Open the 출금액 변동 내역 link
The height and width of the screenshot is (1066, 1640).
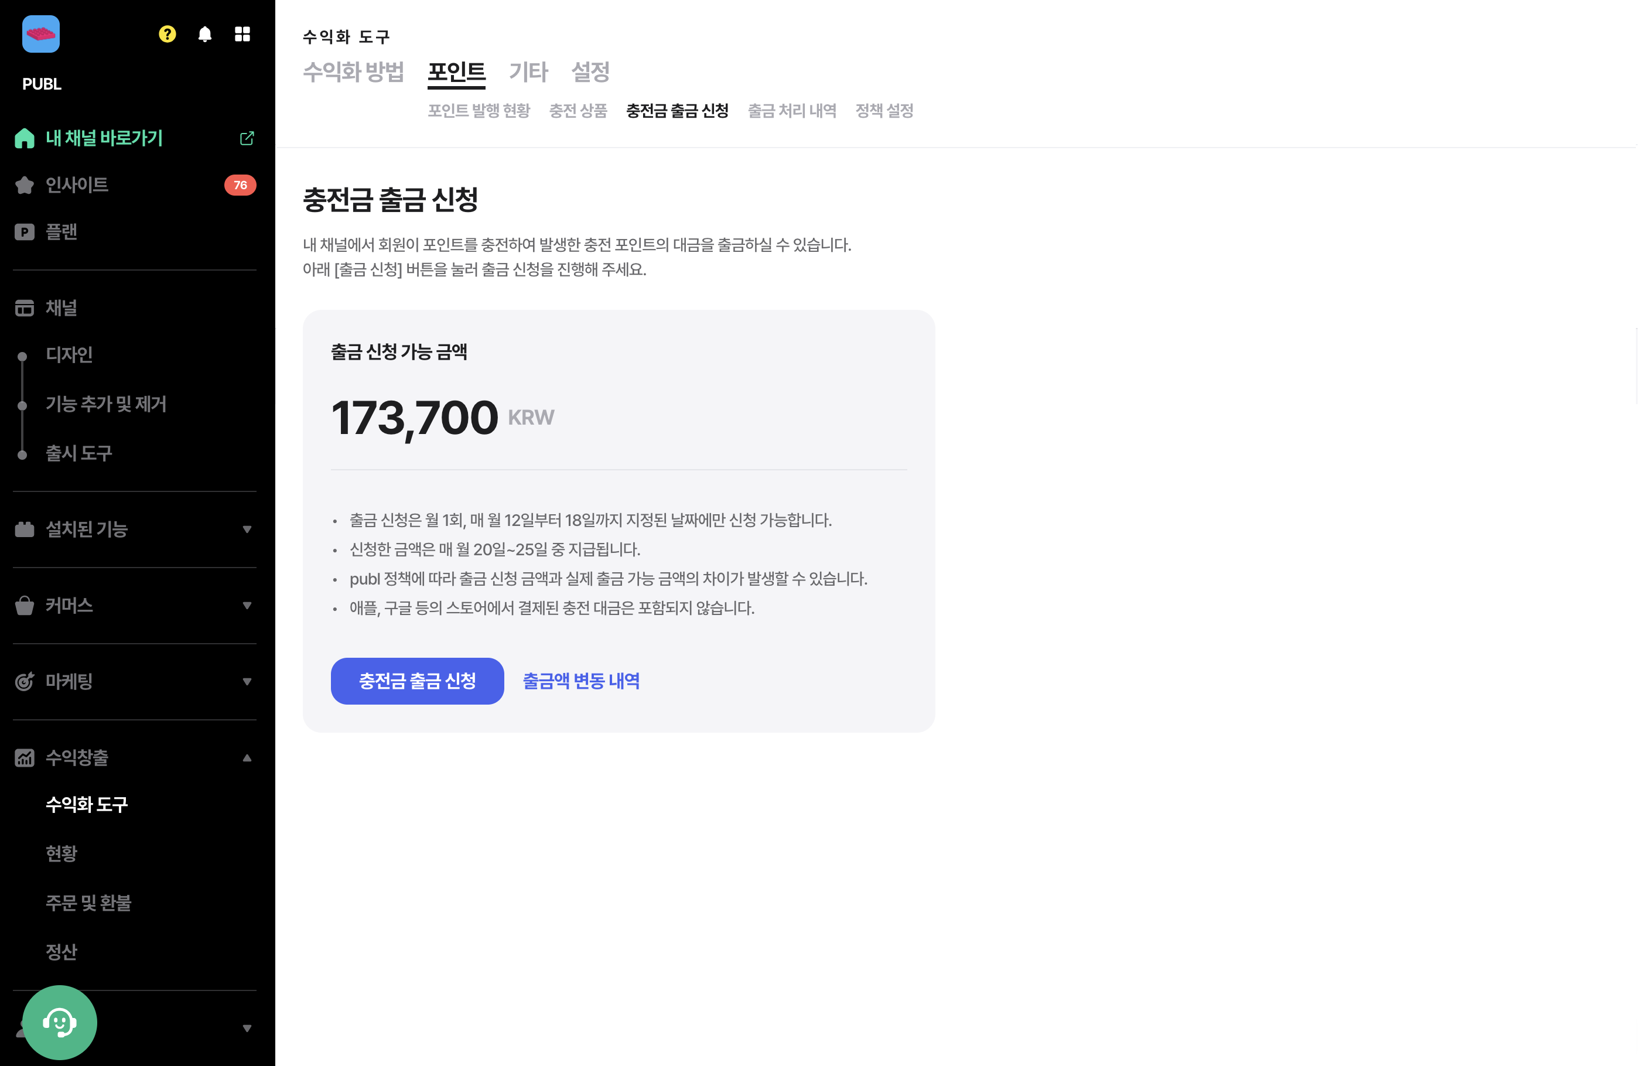[x=582, y=681]
